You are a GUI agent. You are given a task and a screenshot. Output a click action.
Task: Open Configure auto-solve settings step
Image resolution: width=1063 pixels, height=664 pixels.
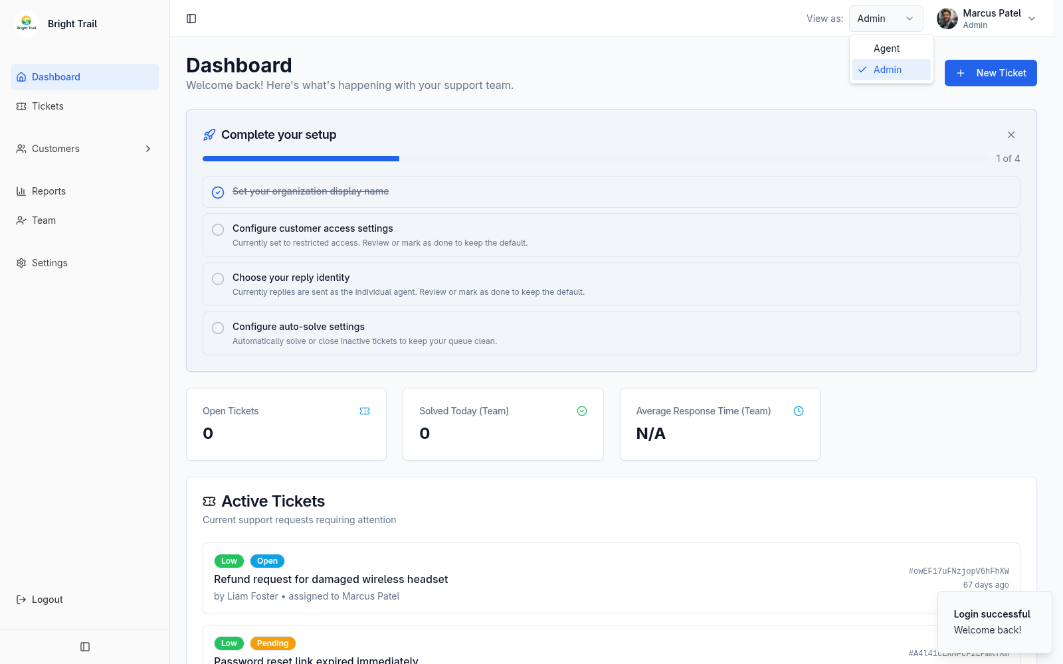tap(611, 333)
